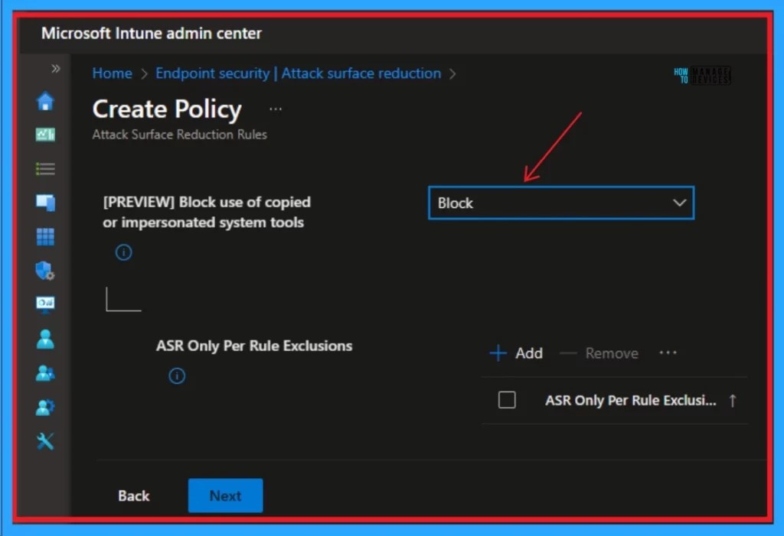The image size is (784, 536).
Task: Show the info tooltip under the policy setting
Action: [123, 252]
